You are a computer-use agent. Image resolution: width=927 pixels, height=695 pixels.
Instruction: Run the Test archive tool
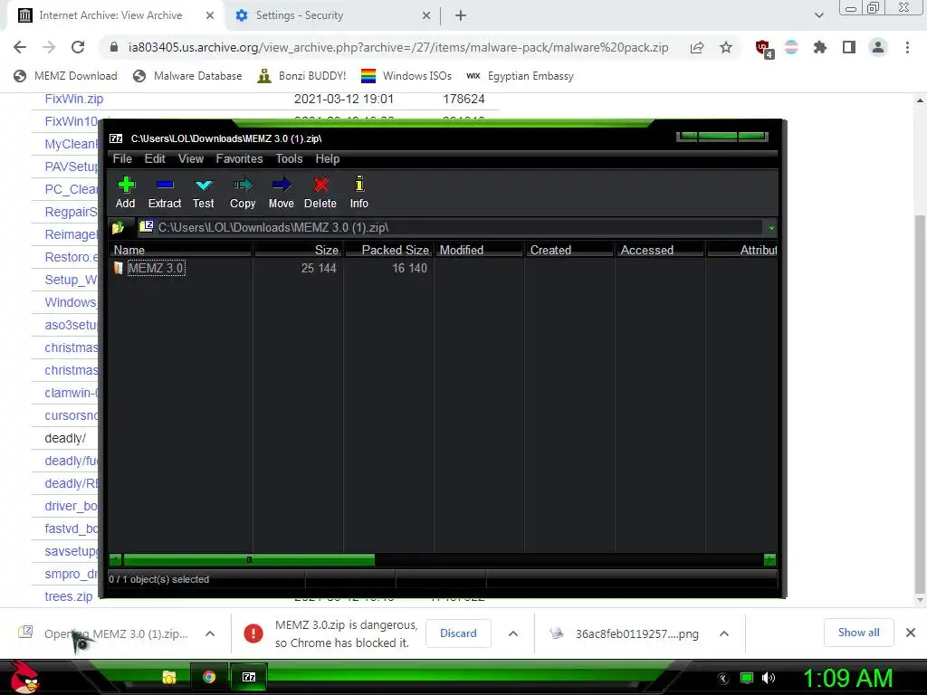point(204,193)
